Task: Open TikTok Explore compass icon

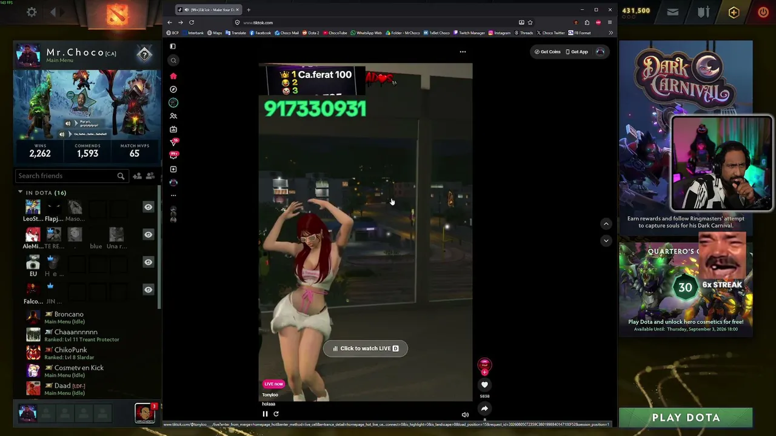Action: pyautogui.click(x=173, y=89)
